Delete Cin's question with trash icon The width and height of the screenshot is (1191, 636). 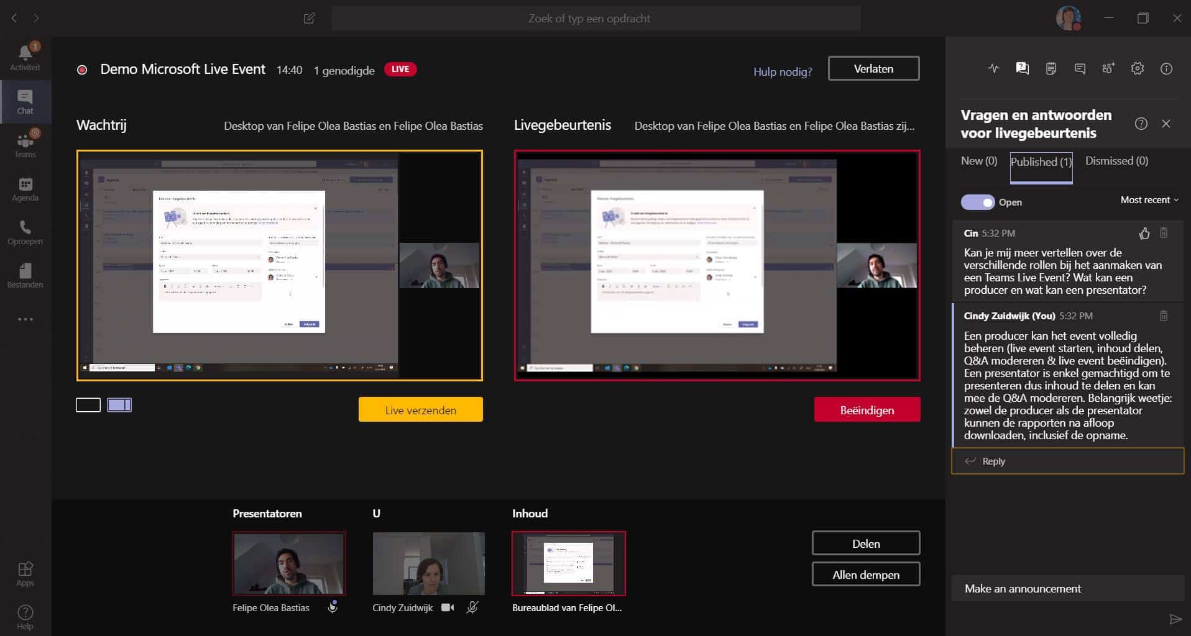point(1164,233)
